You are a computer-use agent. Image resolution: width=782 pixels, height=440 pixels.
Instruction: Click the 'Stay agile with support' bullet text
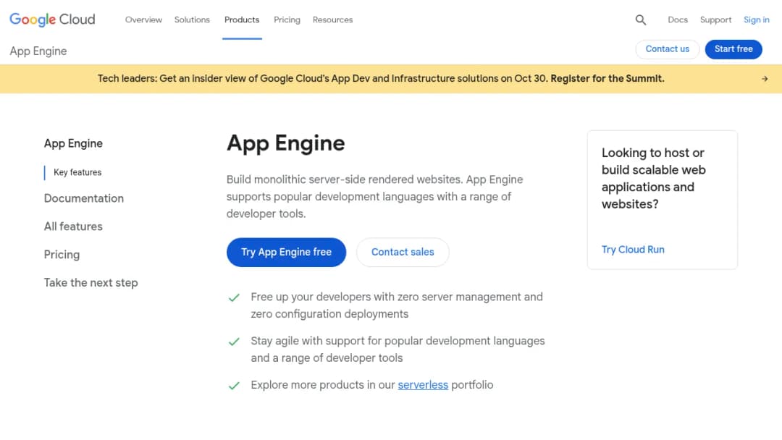398,350
